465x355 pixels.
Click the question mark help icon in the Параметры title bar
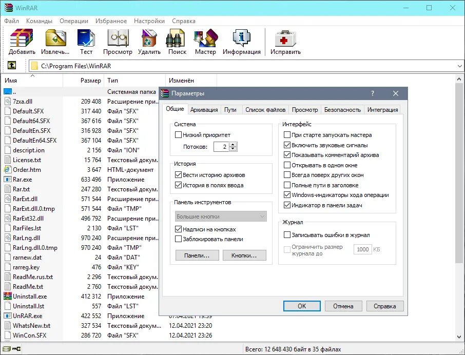373,93
